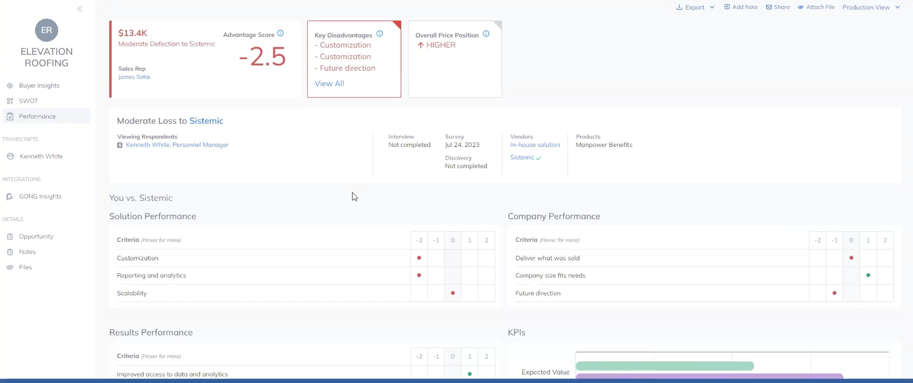This screenshot has width=913, height=383.
Task: Click the -2.5 advantage score value
Action: (262, 57)
